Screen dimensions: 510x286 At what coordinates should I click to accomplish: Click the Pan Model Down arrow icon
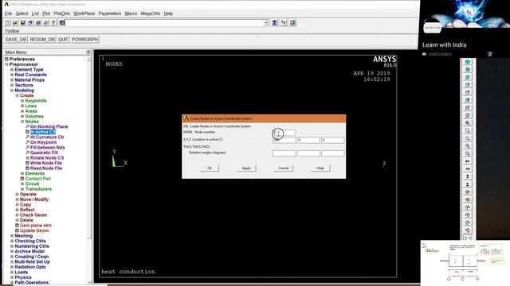click(x=468, y=184)
